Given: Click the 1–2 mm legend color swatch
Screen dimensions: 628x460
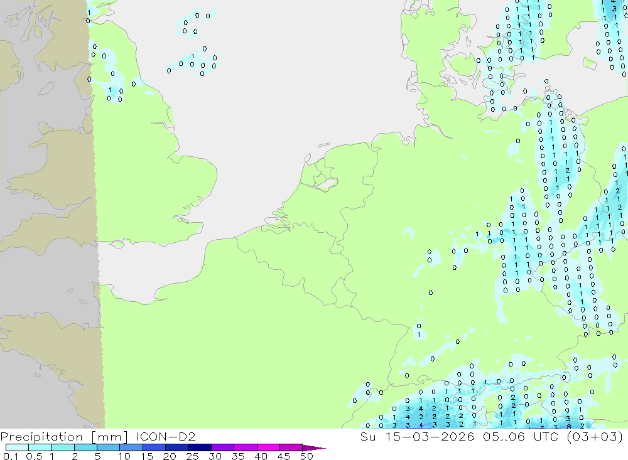Looking at the screenshot, I should tap(63, 447).
